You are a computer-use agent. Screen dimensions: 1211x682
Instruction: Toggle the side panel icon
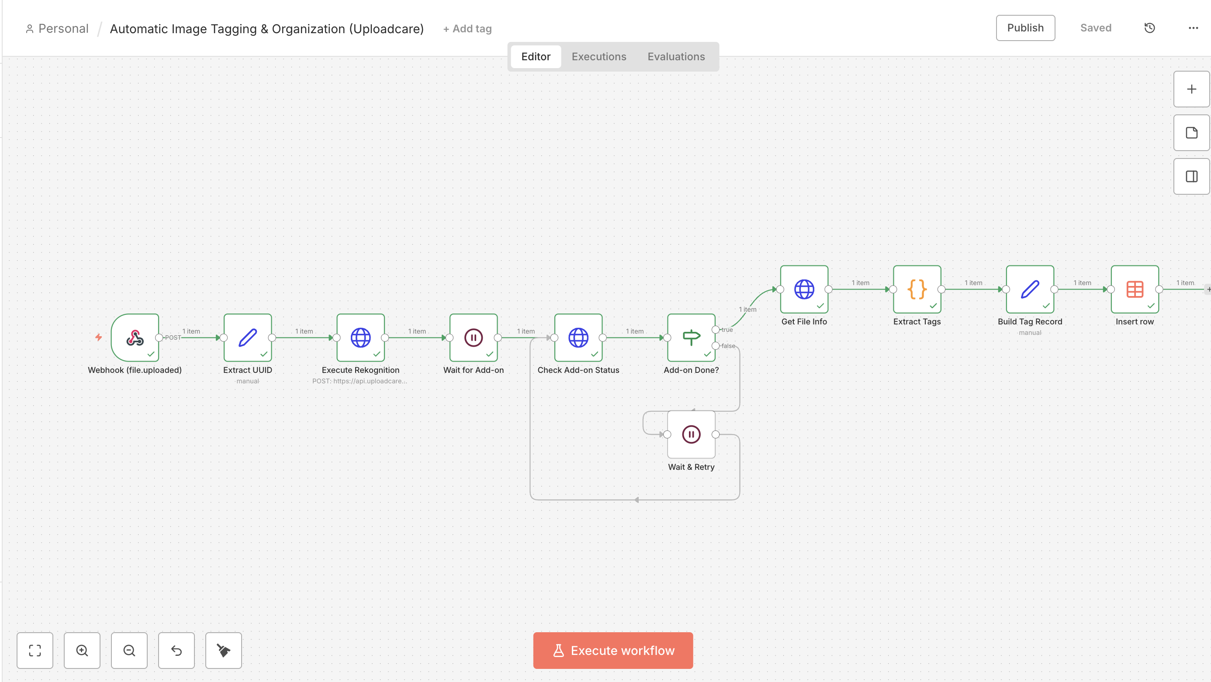coord(1191,176)
